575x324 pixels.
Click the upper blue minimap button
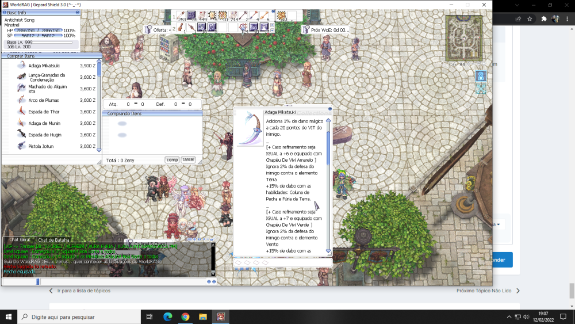pyautogui.click(x=481, y=76)
